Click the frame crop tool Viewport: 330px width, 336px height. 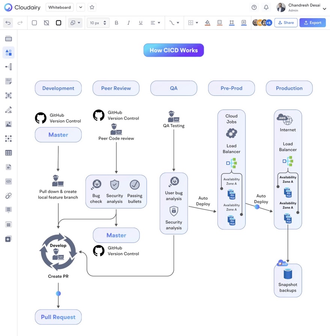point(232,23)
